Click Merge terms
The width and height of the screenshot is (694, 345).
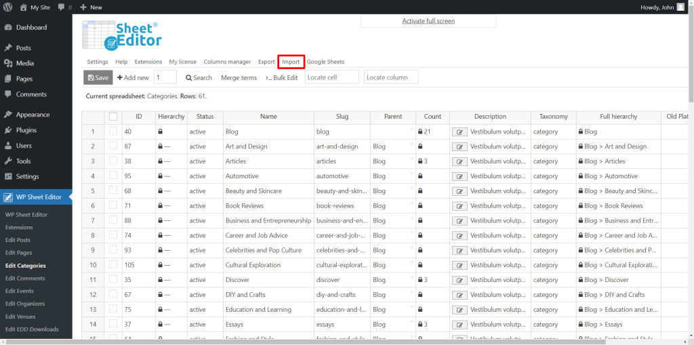pyautogui.click(x=239, y=77)
